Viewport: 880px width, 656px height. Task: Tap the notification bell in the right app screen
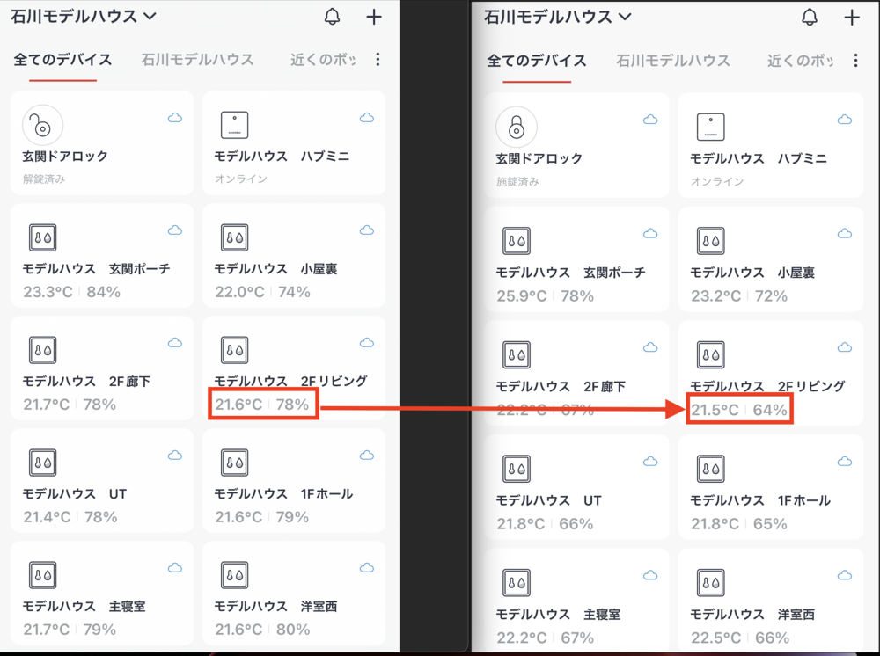(810, 18)
